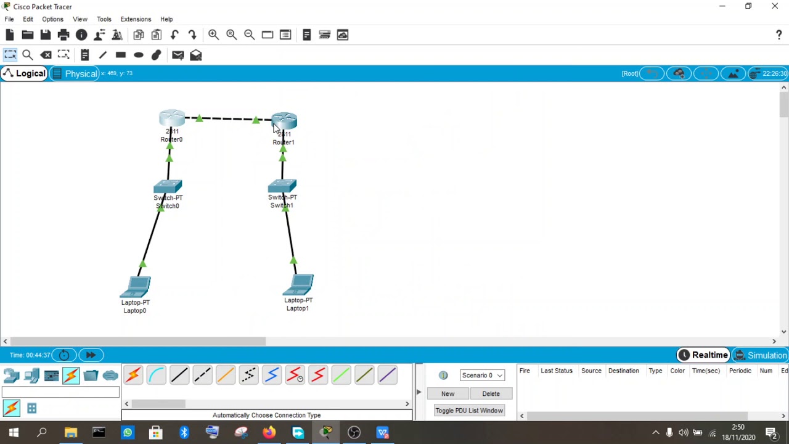This screenshot has width=789, height=444.
Task: Click the Paste icon in toolbar
Action: [157, 35]
